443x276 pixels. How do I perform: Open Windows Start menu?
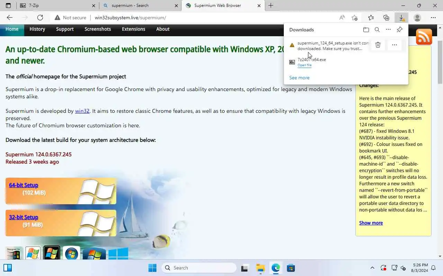(152, 268)
